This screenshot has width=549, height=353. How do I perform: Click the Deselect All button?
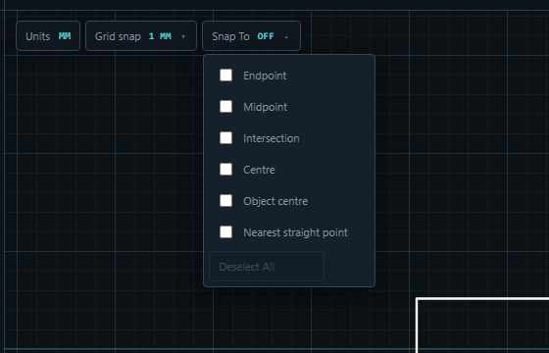click(267, 267)
